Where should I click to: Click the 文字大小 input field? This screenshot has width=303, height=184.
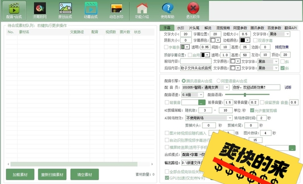pyautogui.click(x=186, y=34)
